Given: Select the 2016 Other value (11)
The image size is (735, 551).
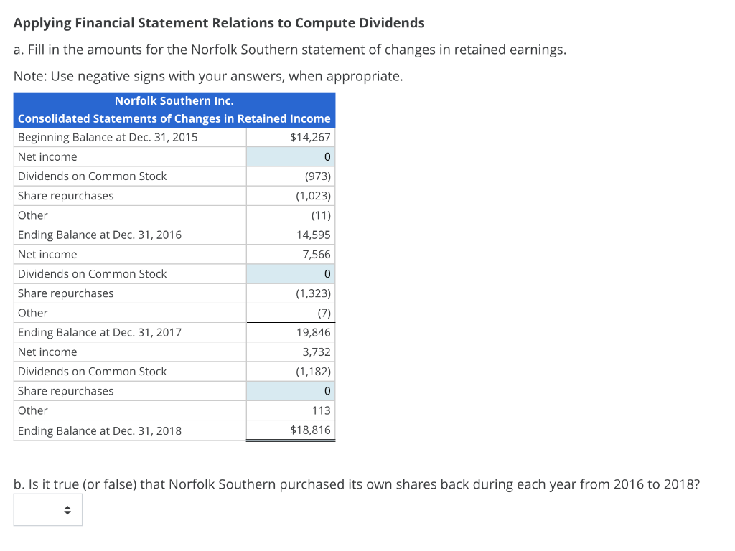Looking at the screenshot, I should pyautogui.click(x=321, y=215).
